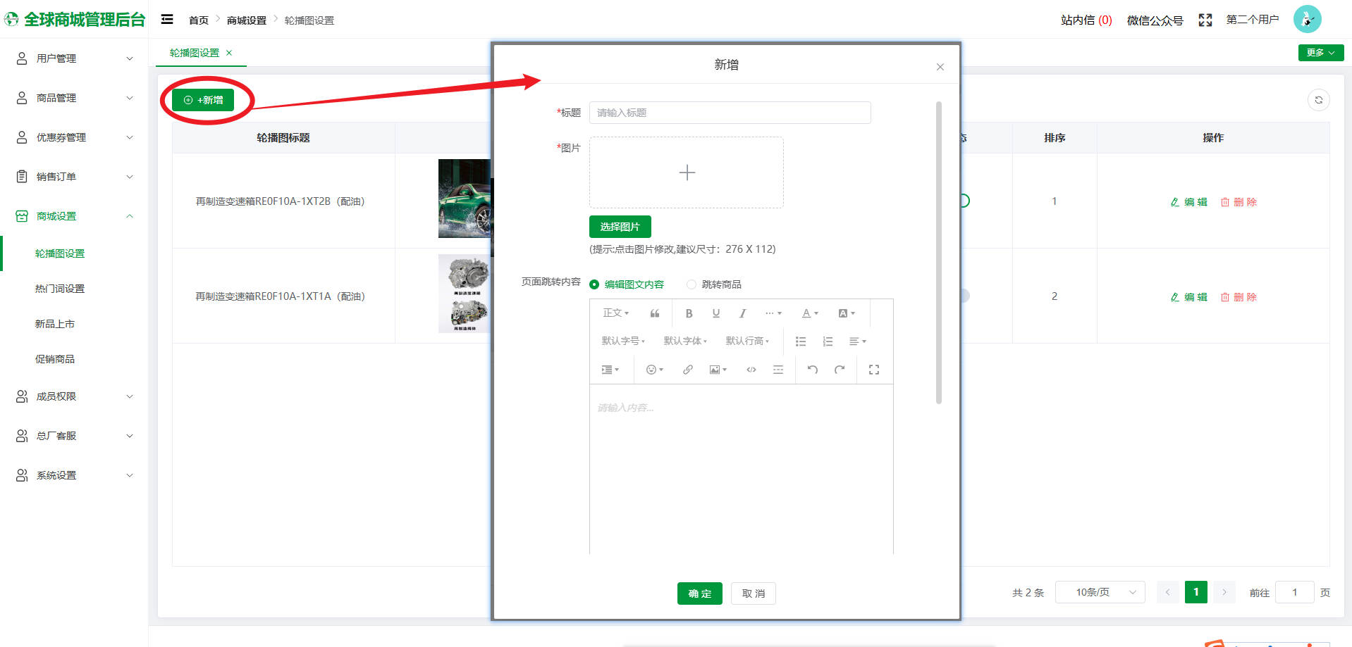Screen dimensions: 1352x647
Task: Undo the last edit in the editor
Action: click(x=812, y=370)
